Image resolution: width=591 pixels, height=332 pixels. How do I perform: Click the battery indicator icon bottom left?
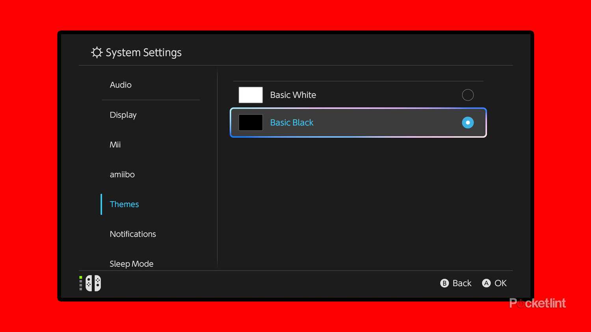tap(81, 283)
